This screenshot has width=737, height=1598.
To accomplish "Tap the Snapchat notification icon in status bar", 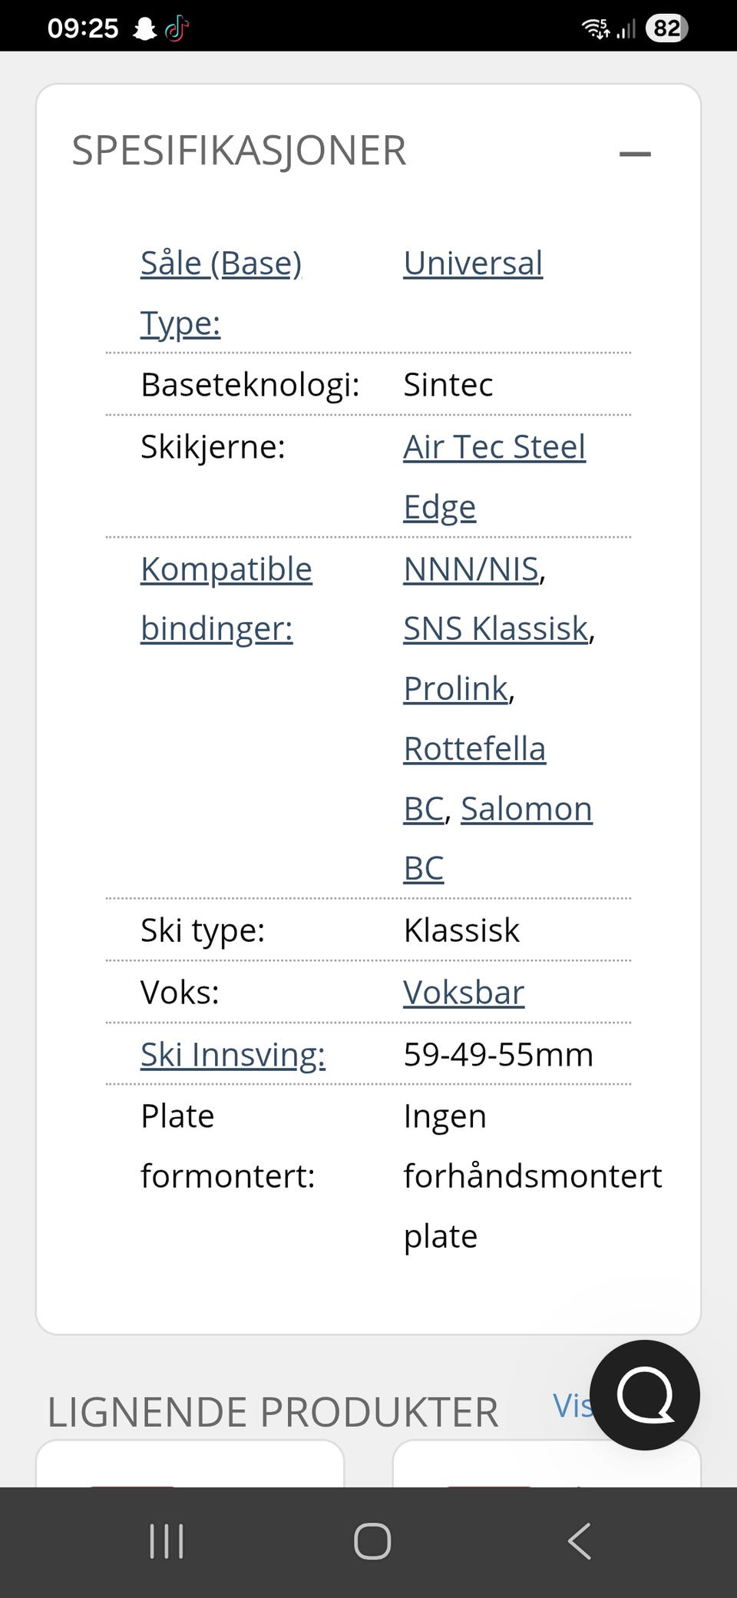I will [x=144, y=28].
